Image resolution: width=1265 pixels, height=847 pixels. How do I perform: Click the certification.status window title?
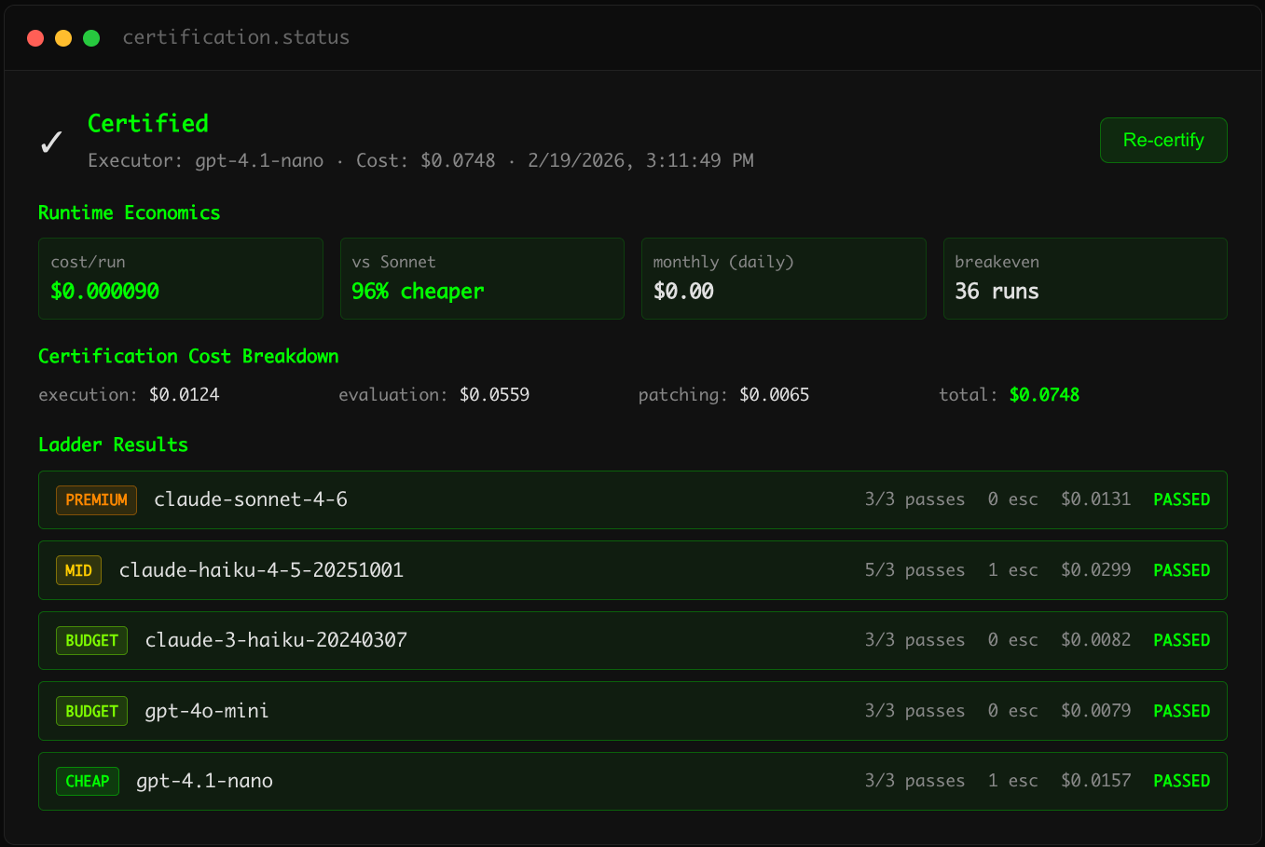pos(236,38)
